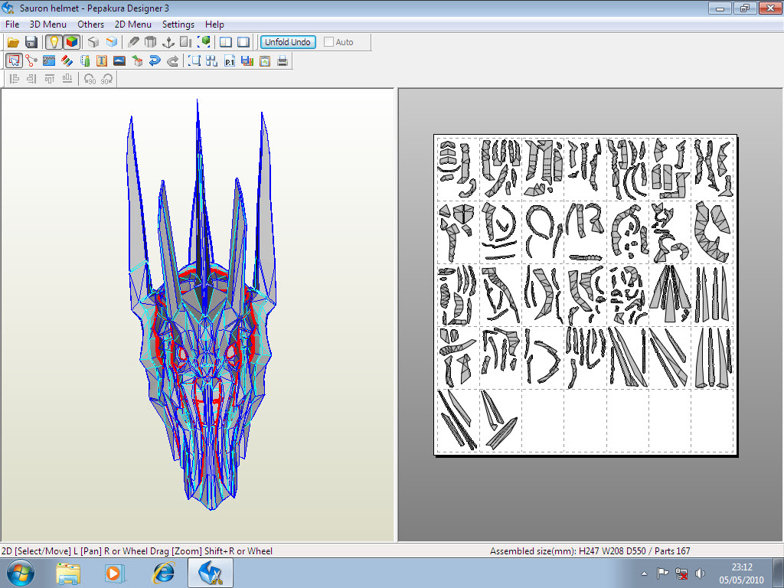
Task: Click the clipboard copy icon
Action: coord(264,61)
